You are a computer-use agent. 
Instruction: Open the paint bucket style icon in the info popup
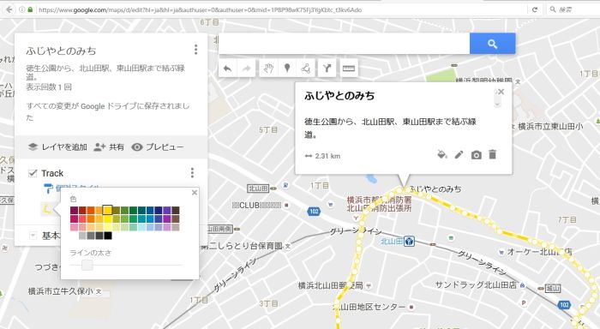click(442, 154)
